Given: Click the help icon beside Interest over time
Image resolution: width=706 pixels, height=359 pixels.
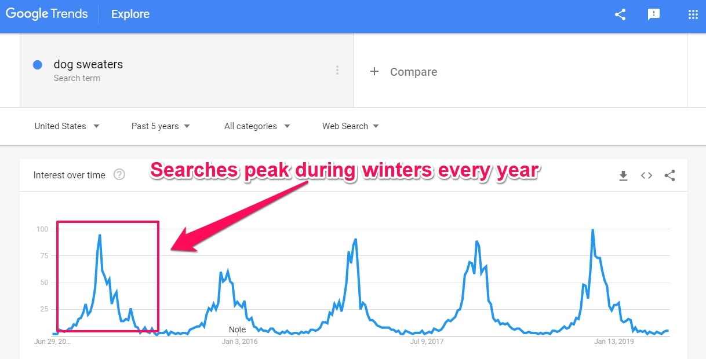Looking at the screenshot, I should (119, 174).
